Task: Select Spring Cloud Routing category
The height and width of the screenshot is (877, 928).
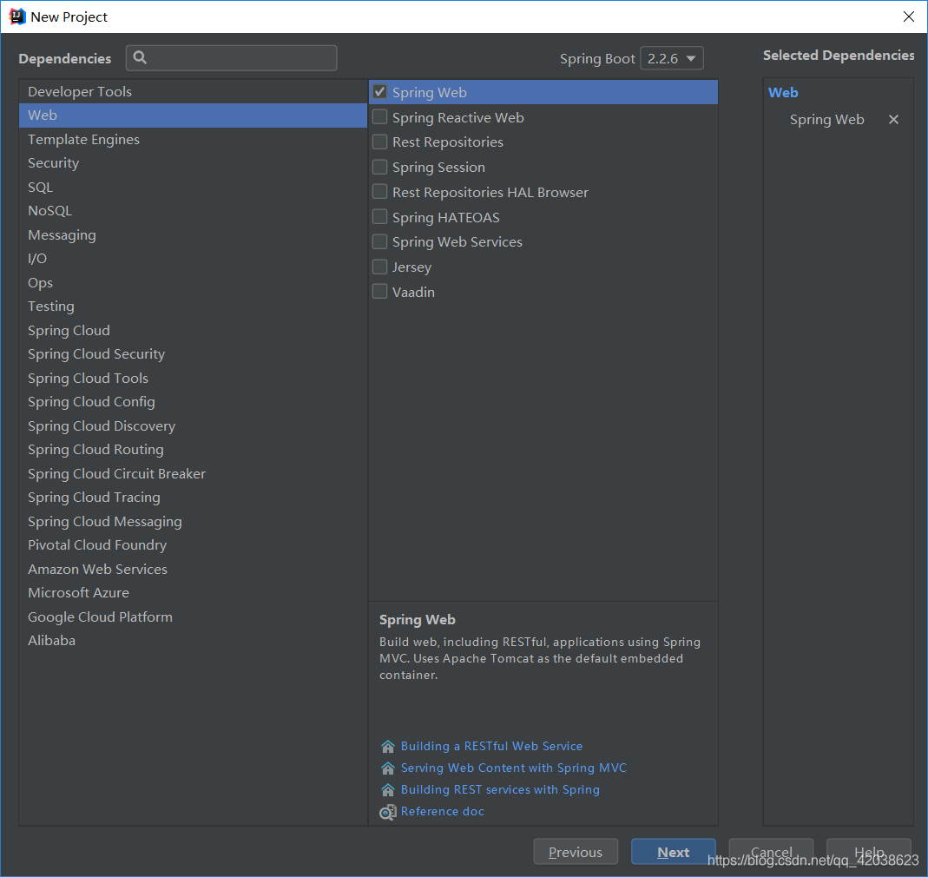Action: point(193,450)
